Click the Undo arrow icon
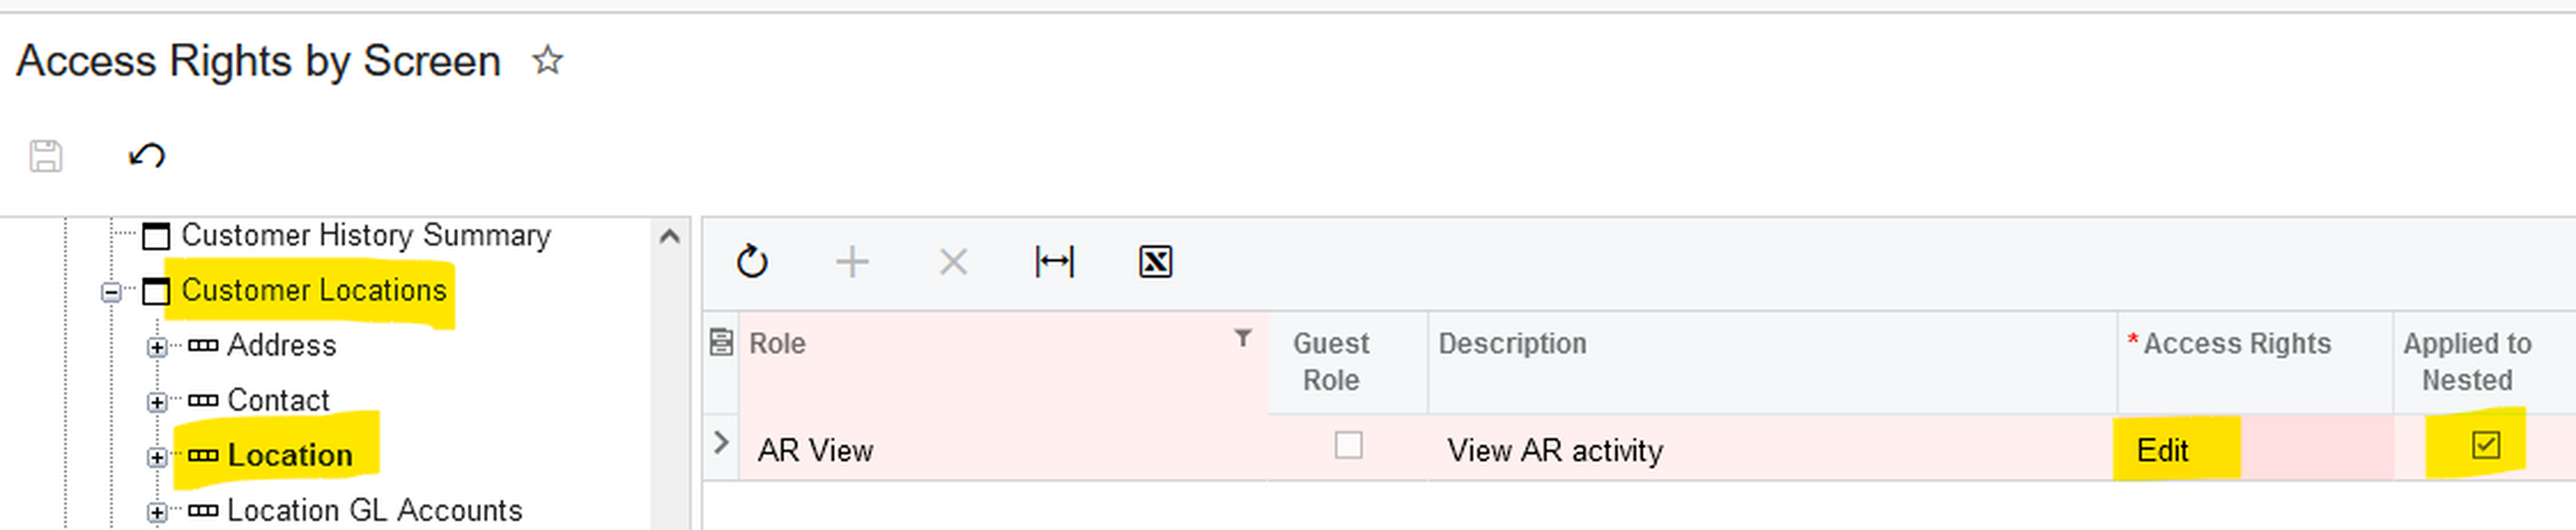This screenshot has height=530, width=2576. [x=147, y=156]
